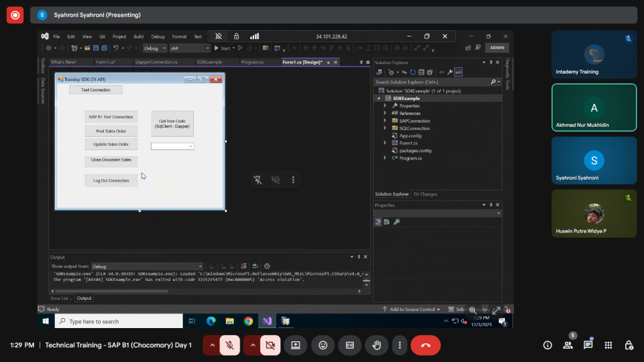
Task: Click Categorized view icon in Properties panel
Action: tap(378, 222)
